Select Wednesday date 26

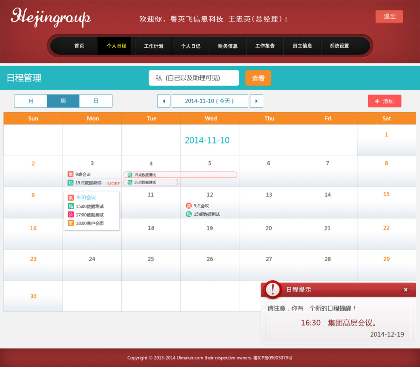click(210, 259)
